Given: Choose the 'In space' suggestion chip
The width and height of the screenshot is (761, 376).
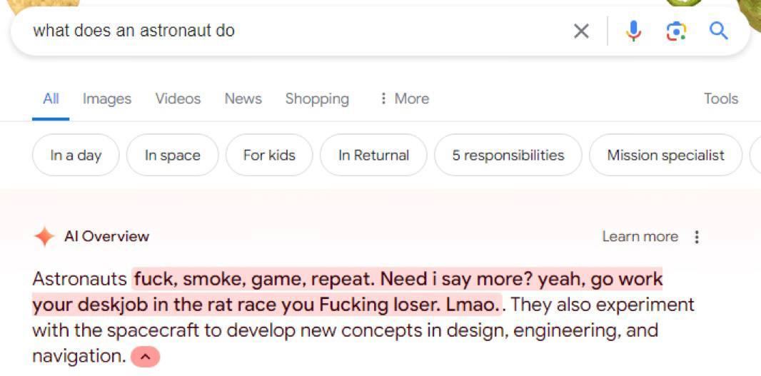Looking at the screenshot, I should click(x=172, y=155).
